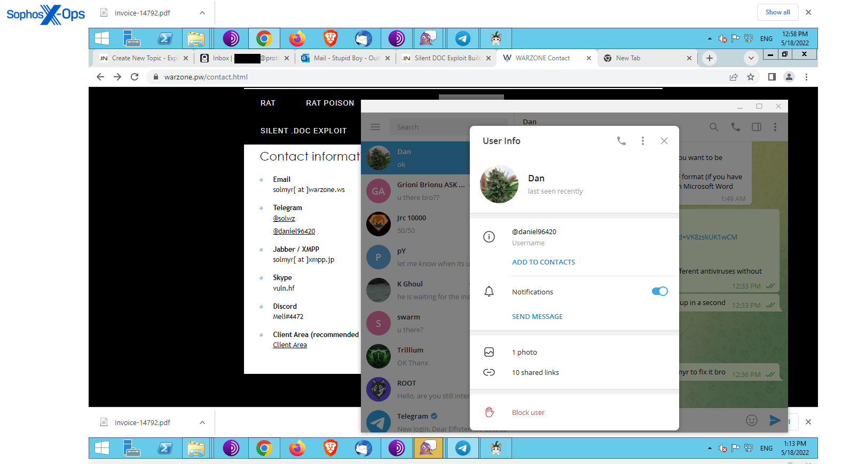Open Windows Start button on bottom taskbar
850x464 pixels.
pyautogui.click(x=101, y=448)
